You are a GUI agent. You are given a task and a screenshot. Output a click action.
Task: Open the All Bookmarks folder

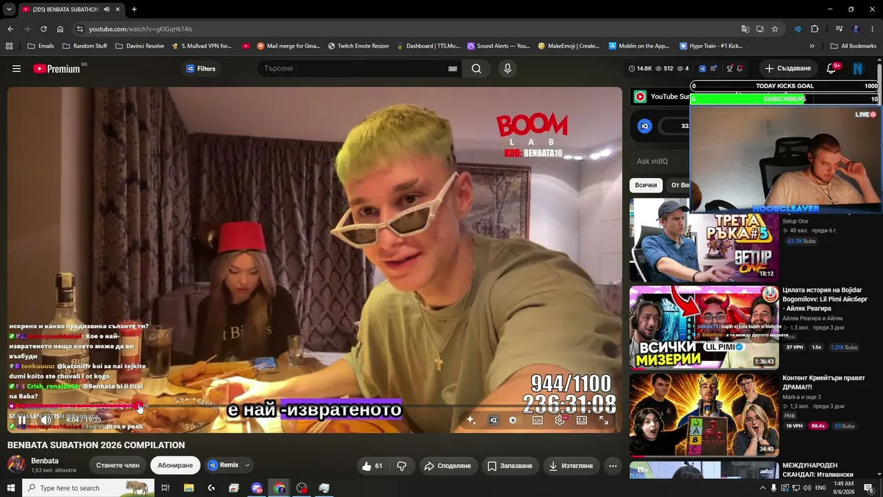click(853, 46)
